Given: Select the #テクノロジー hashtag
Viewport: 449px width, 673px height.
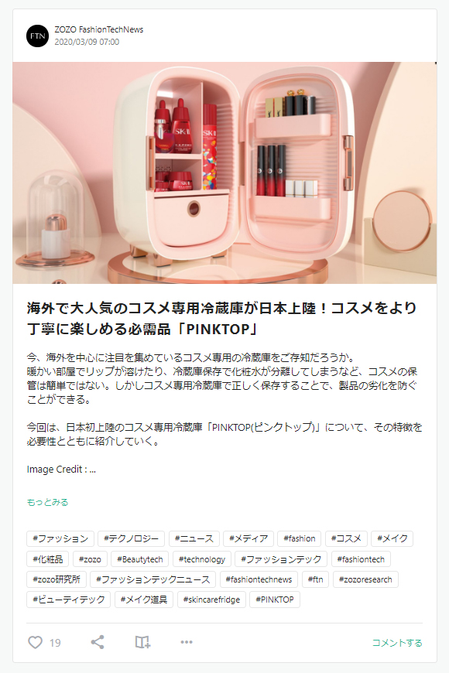Looking at the screenshot, I should point(131,538).
